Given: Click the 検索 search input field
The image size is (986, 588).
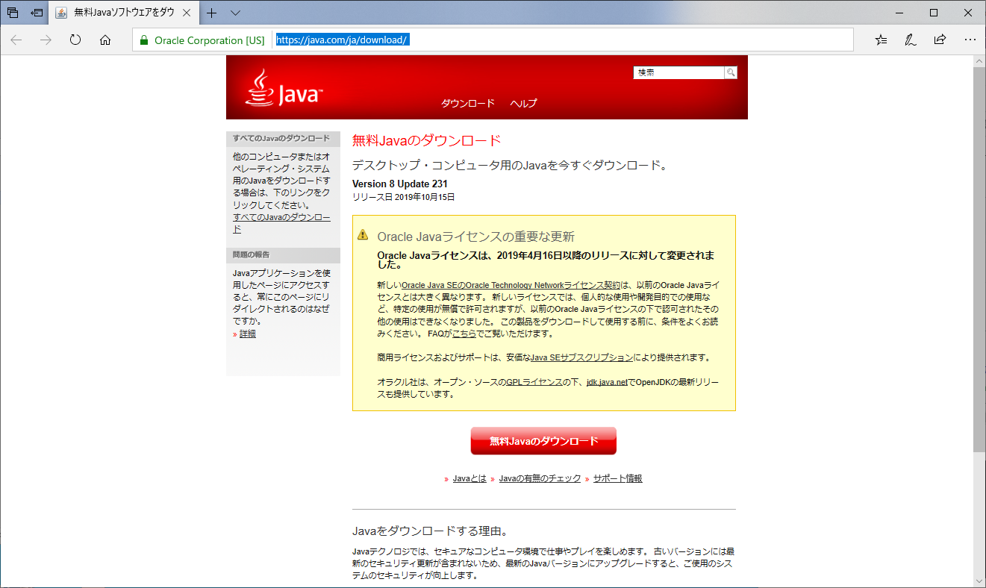Looking at the screenshot, I should [x=679, y=72].
